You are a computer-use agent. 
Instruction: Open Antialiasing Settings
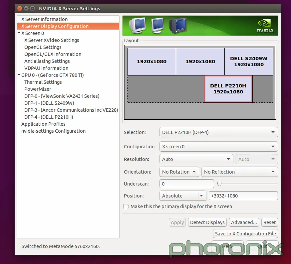(47, 61)
